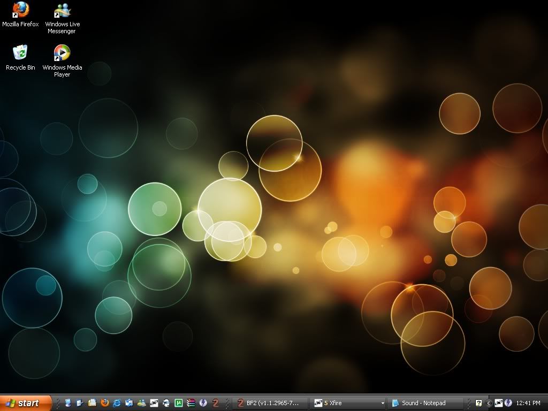Open the Windows Live Messenger desktop shortcut

point(62,18)
